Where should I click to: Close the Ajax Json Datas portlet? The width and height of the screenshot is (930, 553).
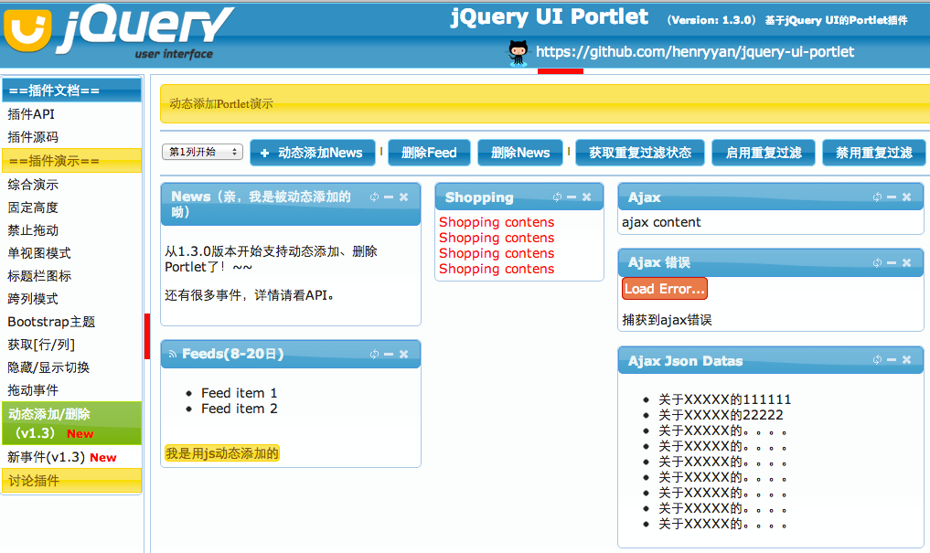(906, 360)
